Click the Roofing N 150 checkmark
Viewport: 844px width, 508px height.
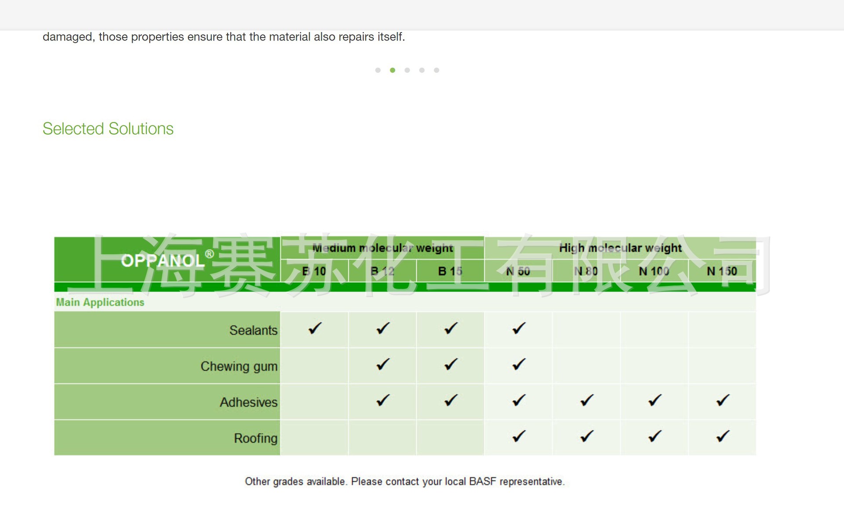(723, 436)
